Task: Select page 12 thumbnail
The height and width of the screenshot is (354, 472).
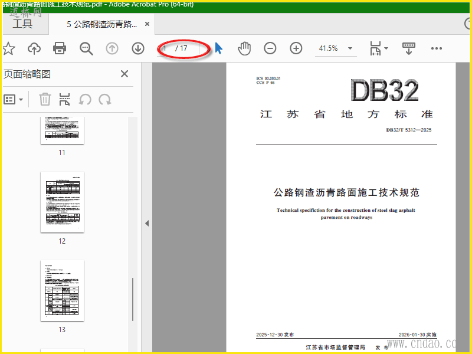Action: point(63,202)
